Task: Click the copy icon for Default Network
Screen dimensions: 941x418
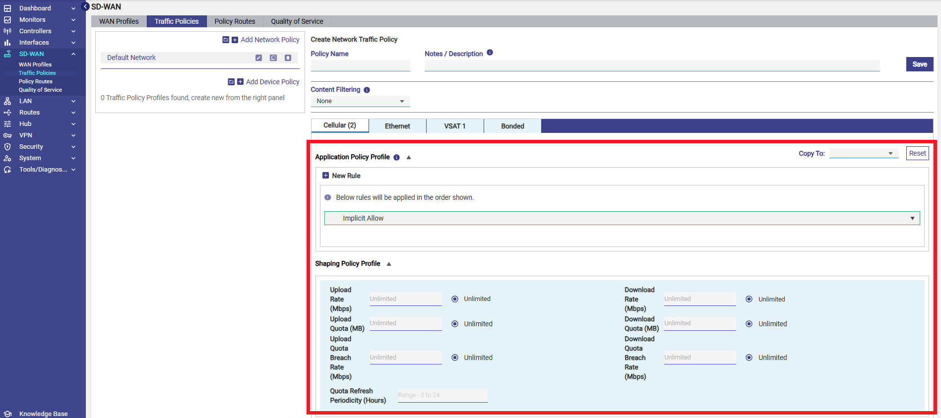Action: click(273, 58)
